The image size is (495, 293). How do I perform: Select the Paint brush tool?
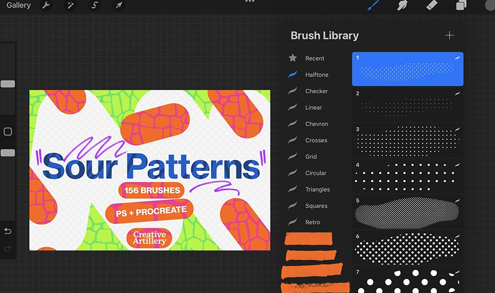[373, 5]
